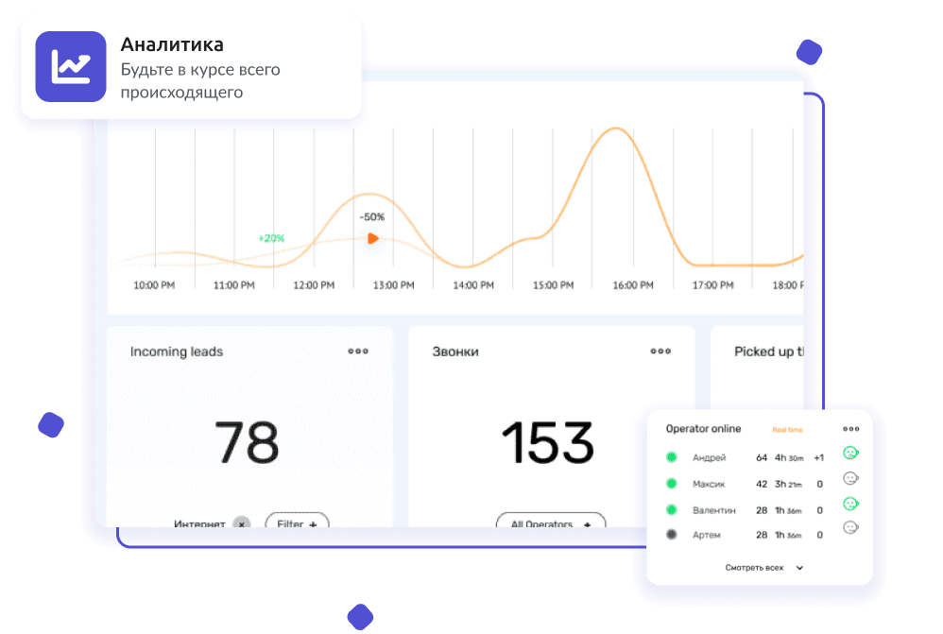The image size is (943, 634).
Task: Remove the Интернет filter tag
Action: [242, 523]
